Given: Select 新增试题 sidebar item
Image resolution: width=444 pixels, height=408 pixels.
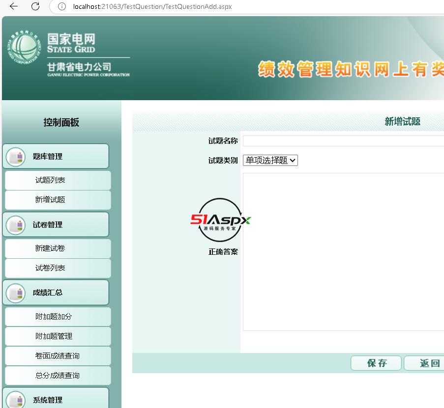Looking at the screenshot, I should point(58,200).
